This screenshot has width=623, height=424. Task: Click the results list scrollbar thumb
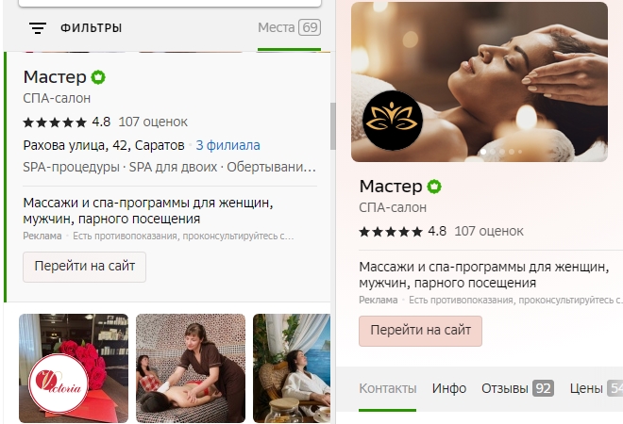click(x=333, y=126)
